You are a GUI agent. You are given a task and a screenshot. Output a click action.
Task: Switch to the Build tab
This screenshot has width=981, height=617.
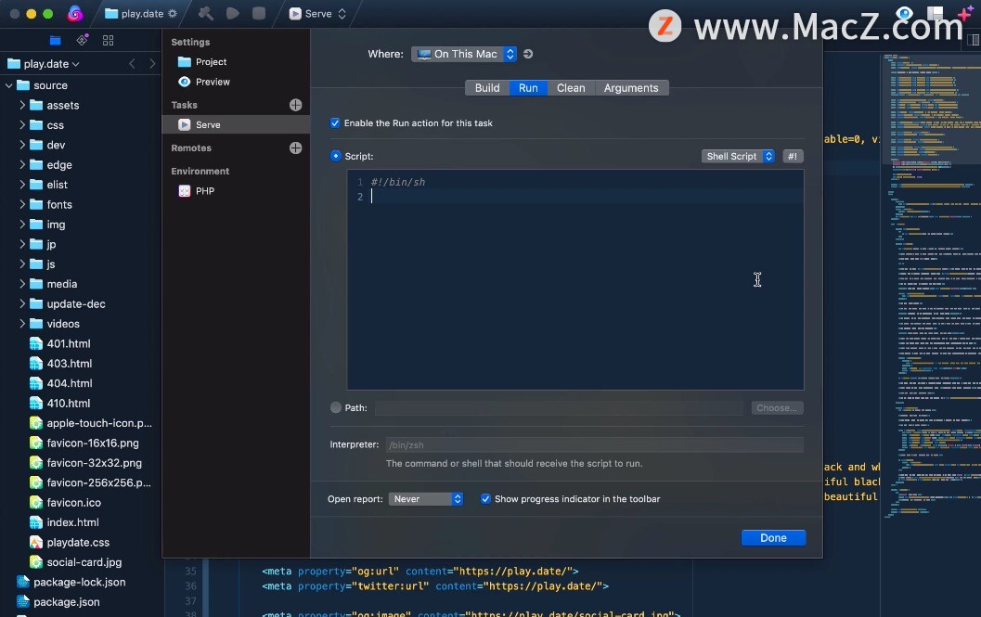[x=487, y=88]
